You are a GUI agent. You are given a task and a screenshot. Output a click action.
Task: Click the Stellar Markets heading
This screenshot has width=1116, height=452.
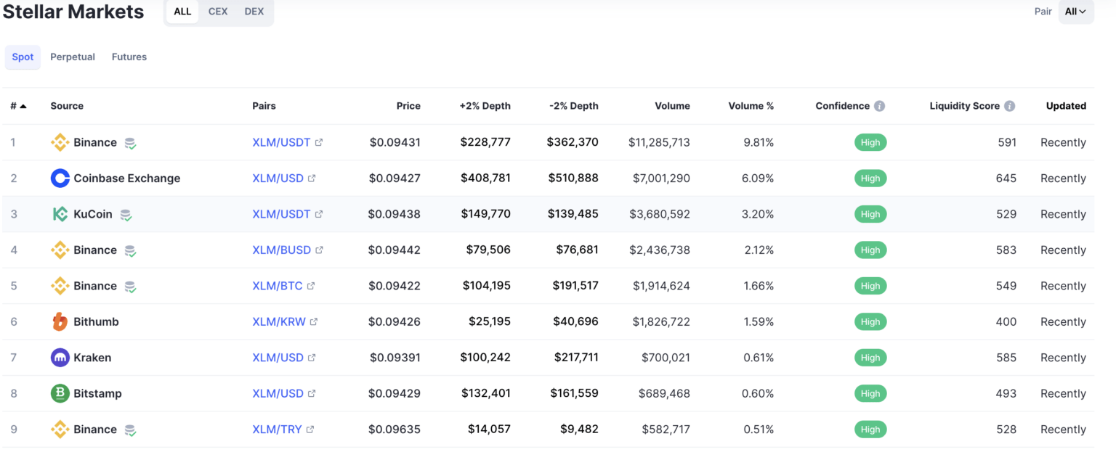tap(73, 12)
